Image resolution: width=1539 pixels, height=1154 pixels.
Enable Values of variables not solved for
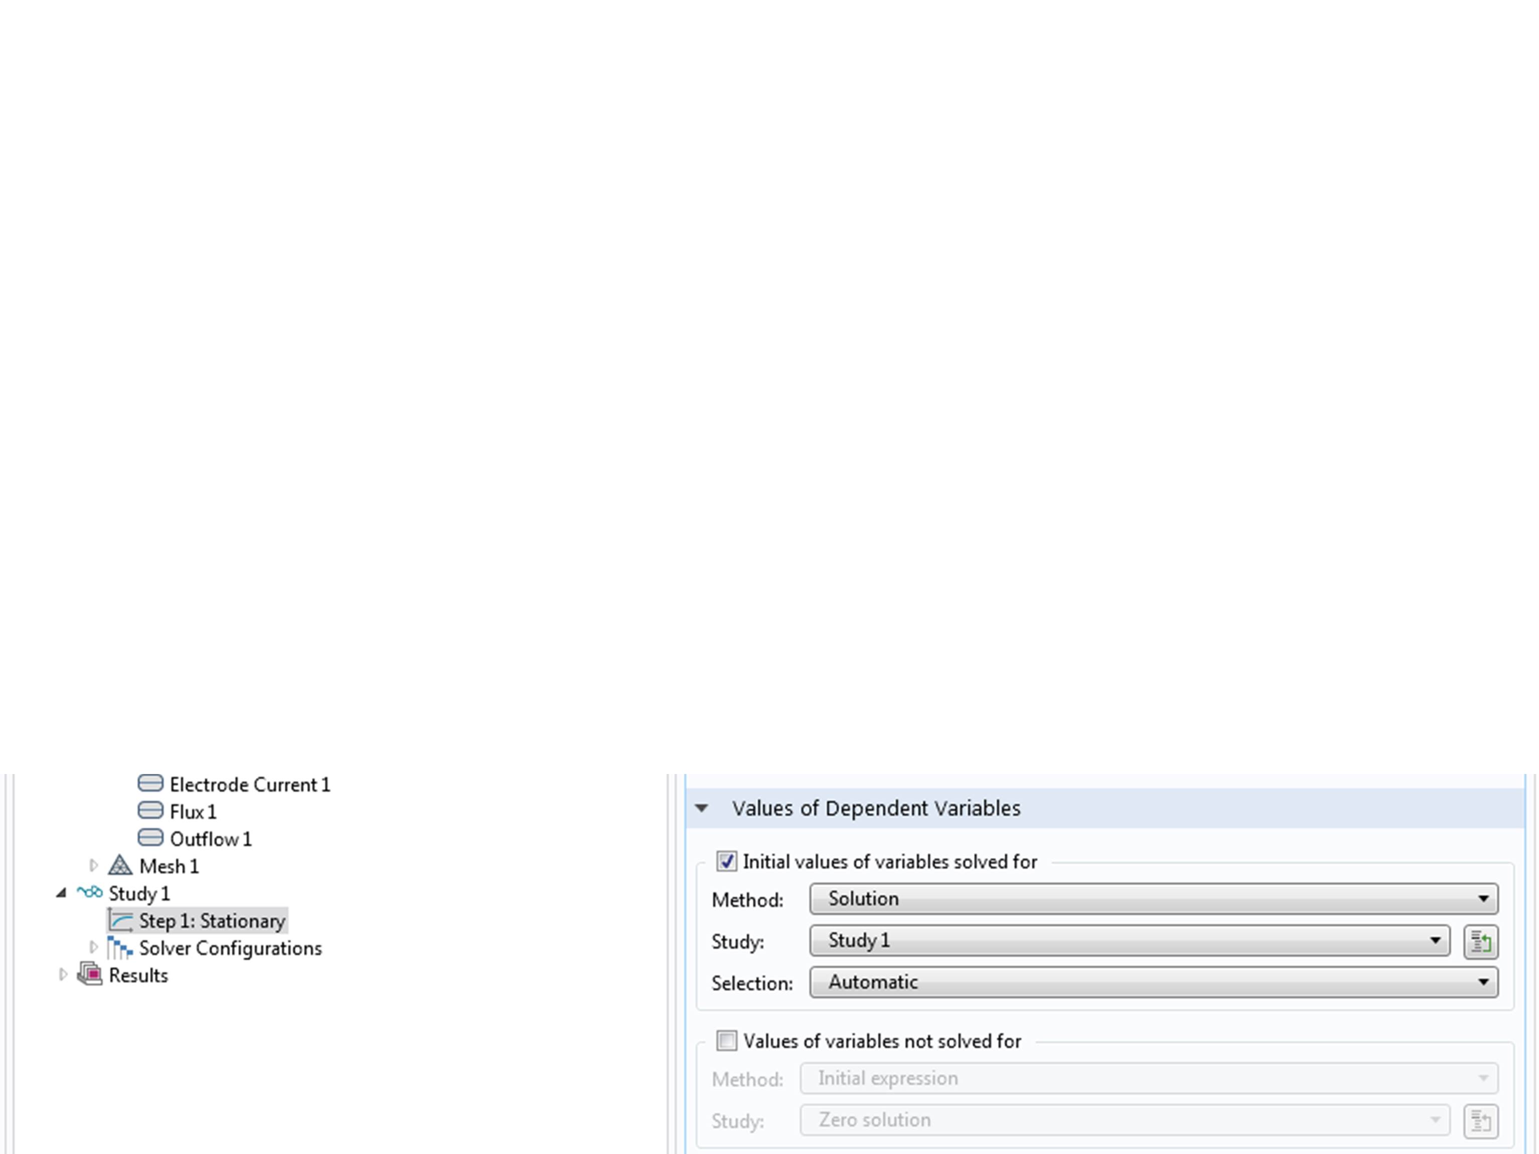pos(726,1041)
